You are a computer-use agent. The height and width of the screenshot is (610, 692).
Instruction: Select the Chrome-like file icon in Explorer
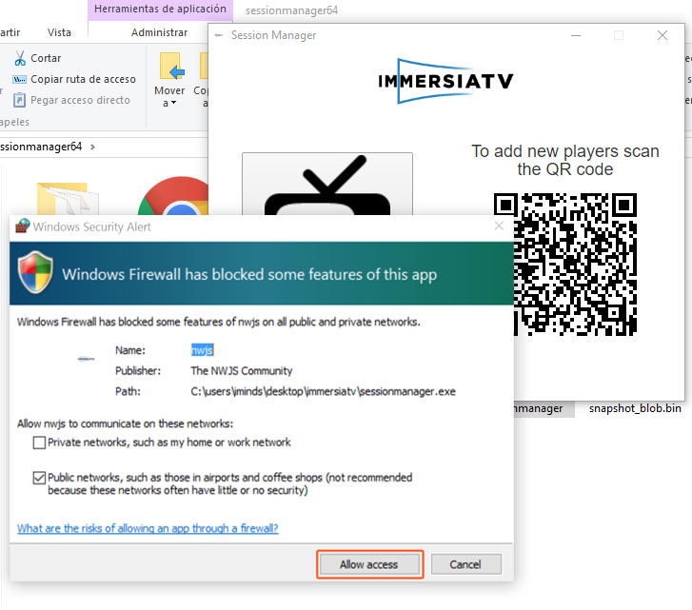pyautogui.click(x=174, y=196)
